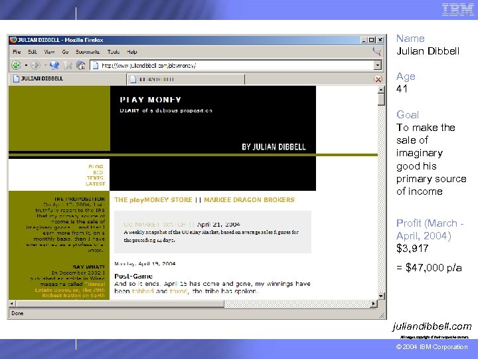478x359 pixels.
Task: Select the first JULIAN DIBBELL tab
Action: pyautogui.click(x=67, y=78)
